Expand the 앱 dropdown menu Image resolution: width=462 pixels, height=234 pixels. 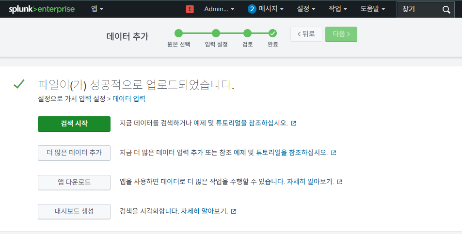coord(97,9)
